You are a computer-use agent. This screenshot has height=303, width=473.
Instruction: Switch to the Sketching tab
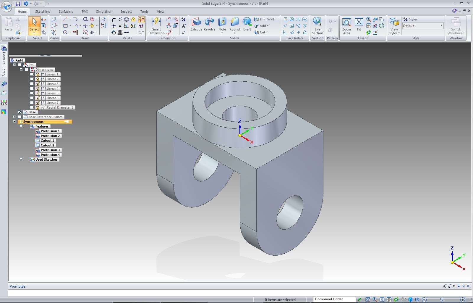coord(43,12)
